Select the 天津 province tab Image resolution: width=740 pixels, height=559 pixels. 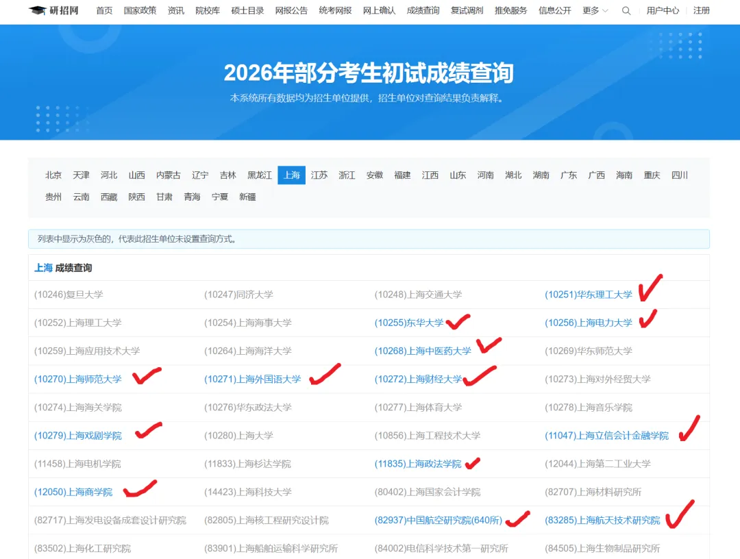(81, 175)
